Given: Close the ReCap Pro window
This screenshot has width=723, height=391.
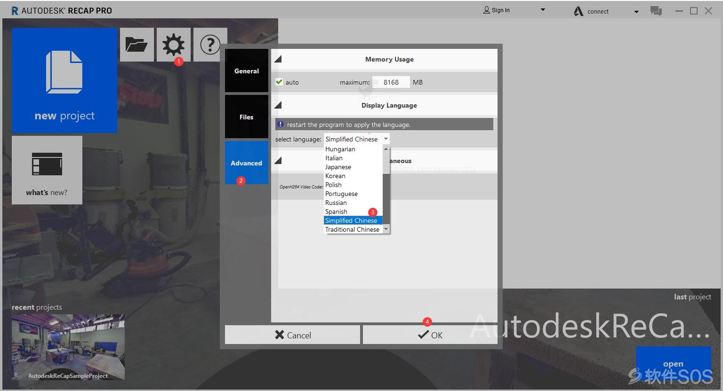Looking at the screenshot, I should point(708,11).
